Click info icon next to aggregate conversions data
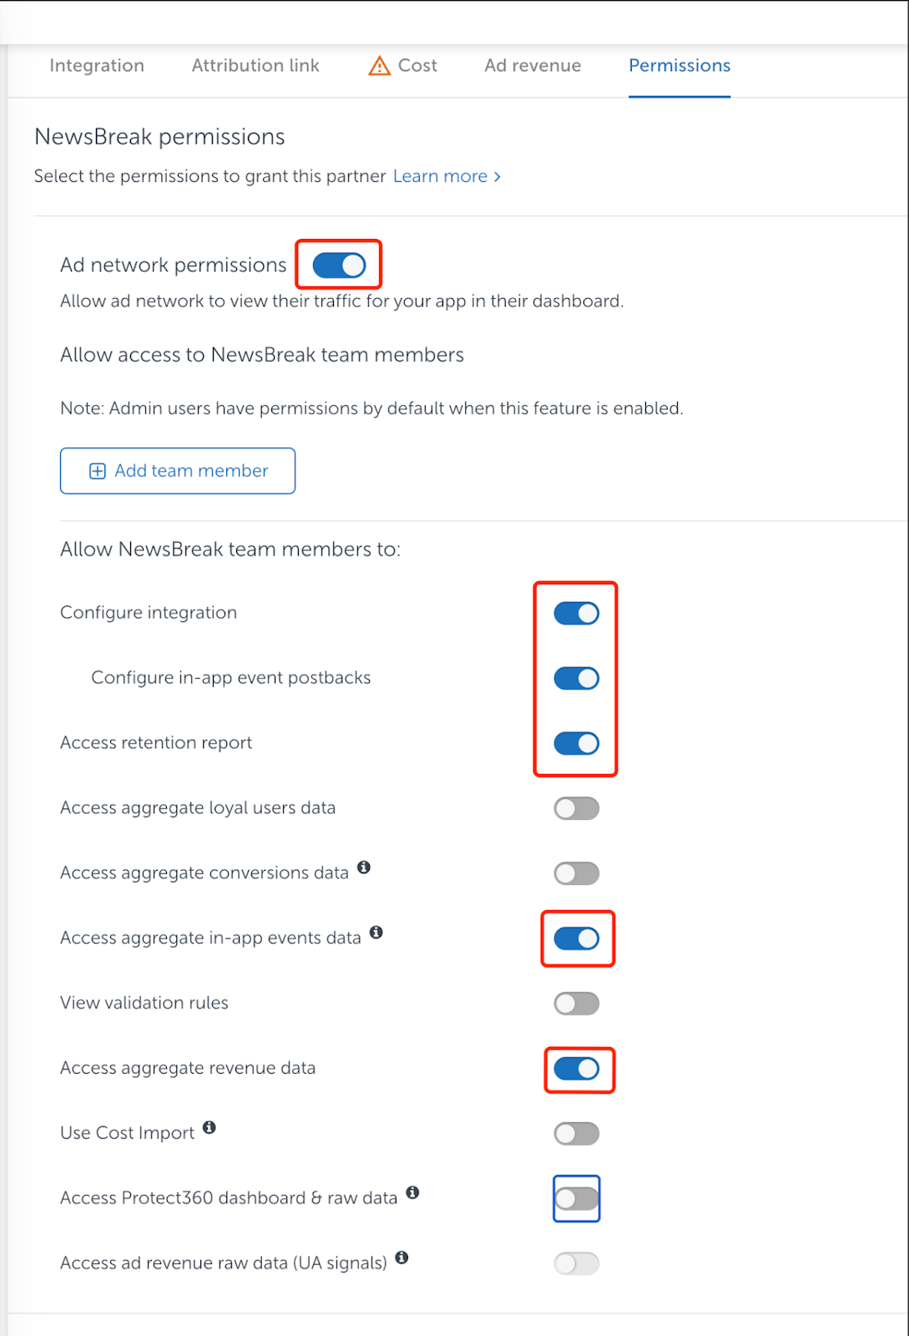909x1336 pixels. click(x=364, y=868)
